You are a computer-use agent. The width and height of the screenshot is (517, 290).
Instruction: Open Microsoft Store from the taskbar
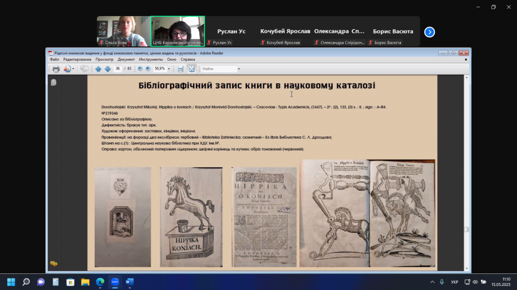71,282
